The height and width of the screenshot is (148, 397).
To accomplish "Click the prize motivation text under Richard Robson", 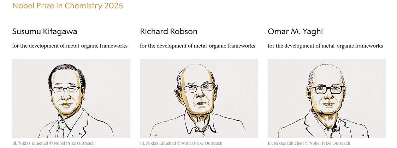I will pos(197,46).
